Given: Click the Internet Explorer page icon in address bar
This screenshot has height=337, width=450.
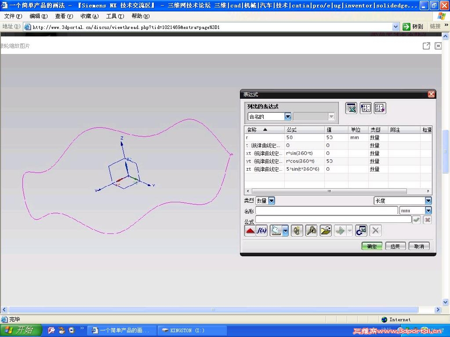Looking at the screenshot, I should [28, 27].
